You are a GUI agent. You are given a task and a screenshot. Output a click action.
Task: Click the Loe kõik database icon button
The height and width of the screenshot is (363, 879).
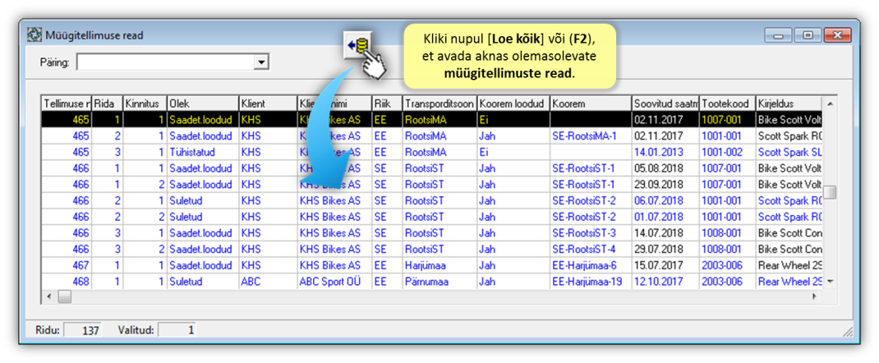(x=358, y=44)
